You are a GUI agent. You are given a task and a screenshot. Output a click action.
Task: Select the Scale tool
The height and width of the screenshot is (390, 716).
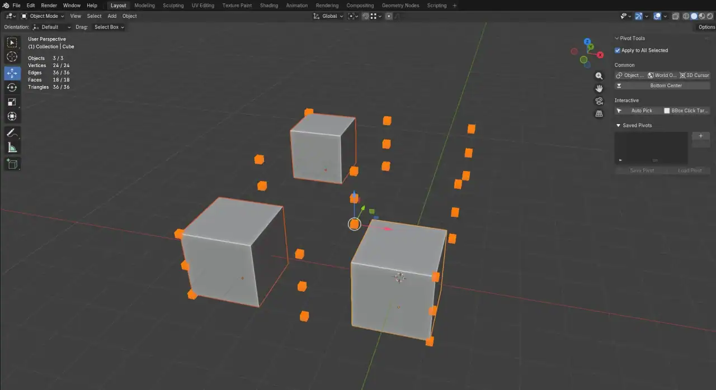pos(12,102)
